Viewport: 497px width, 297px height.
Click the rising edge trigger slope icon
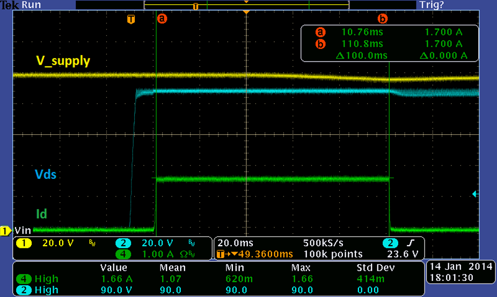point(410,243)
